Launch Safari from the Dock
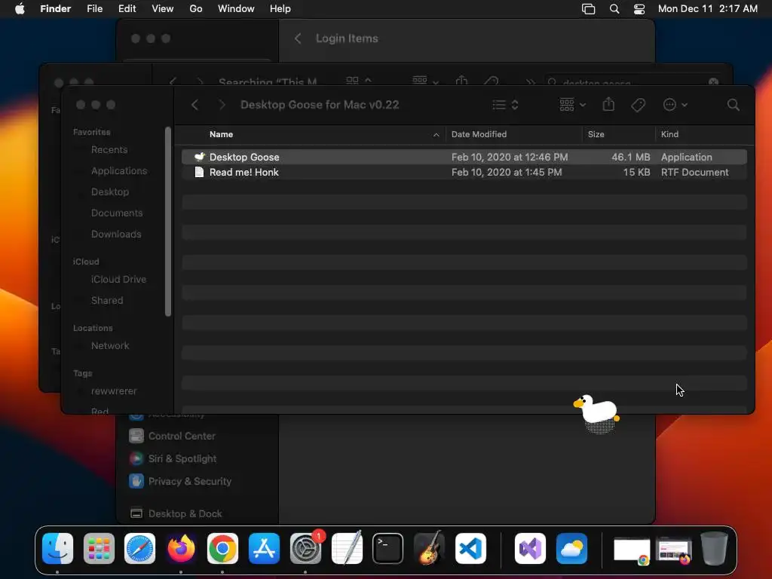The image size is (772, 579). point(139,549)
